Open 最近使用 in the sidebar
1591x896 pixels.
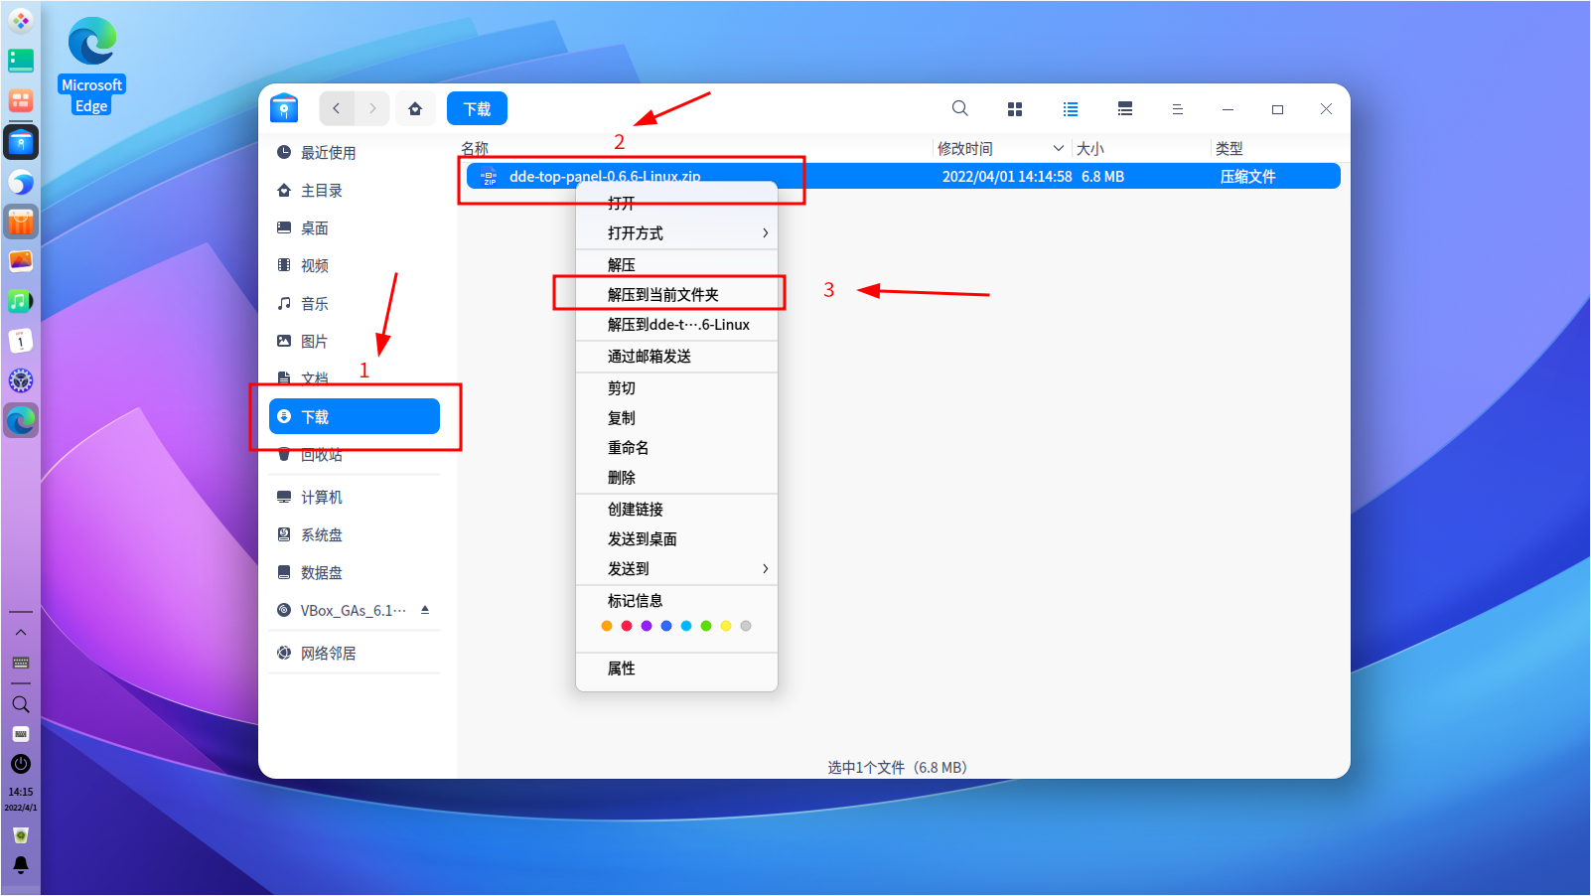tap(355, 153)
